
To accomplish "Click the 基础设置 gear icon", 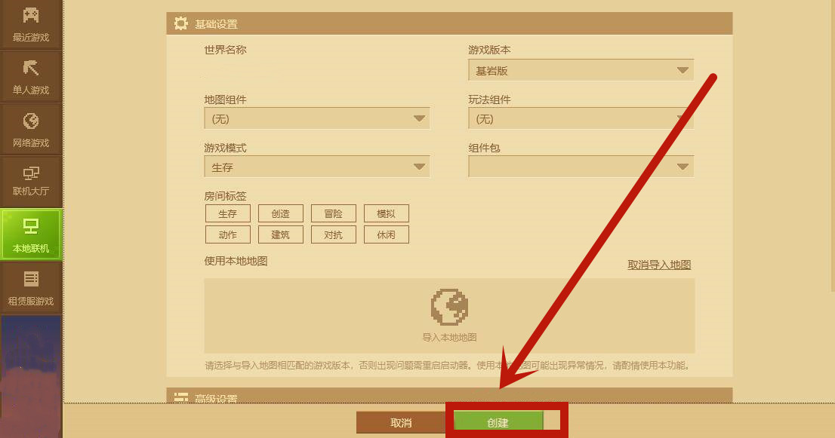I will pos(181,23).
